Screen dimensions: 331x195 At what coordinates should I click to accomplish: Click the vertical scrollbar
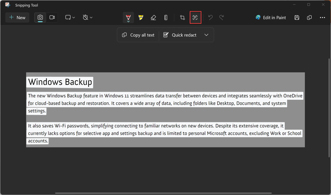pyautogui.click(x=329, y=108)
